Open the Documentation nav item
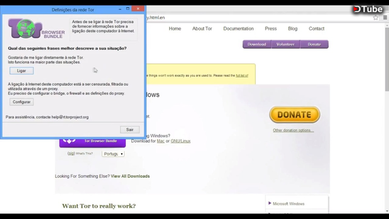The width and height of the screenshot is (389, 219). coord(238,29)
